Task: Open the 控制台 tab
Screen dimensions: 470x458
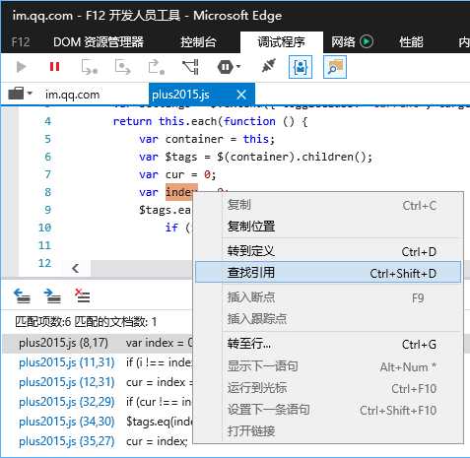Action: coord(198,42)
